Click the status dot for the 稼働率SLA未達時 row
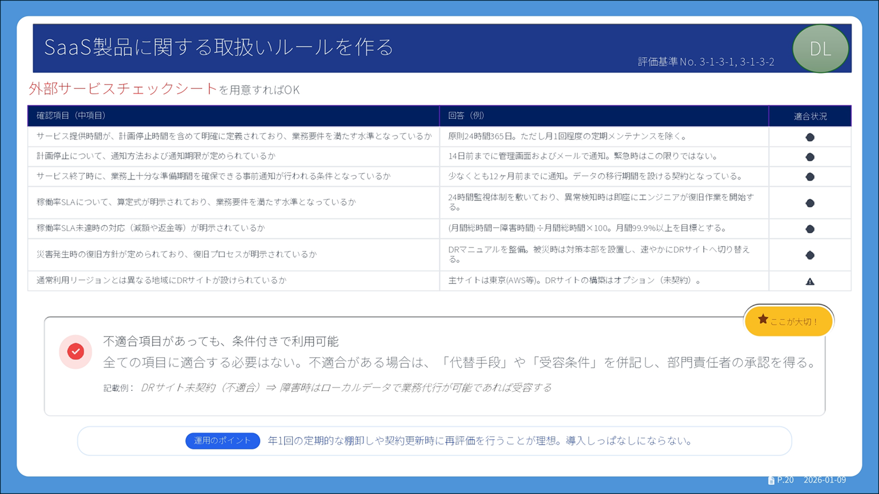This screenshot has width=879, height=494. click(810, 229)
